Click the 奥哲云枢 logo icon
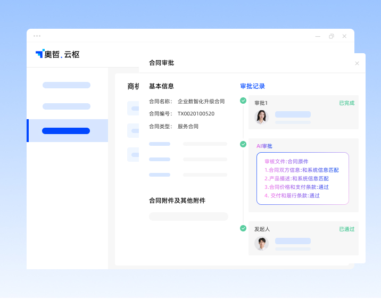Viewport: 381px width, 299px height. (x=40, y=53)
